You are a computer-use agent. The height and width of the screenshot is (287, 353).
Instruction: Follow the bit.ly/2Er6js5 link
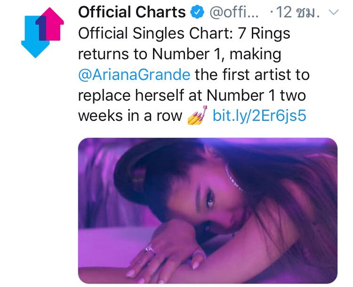coord(259,115)
